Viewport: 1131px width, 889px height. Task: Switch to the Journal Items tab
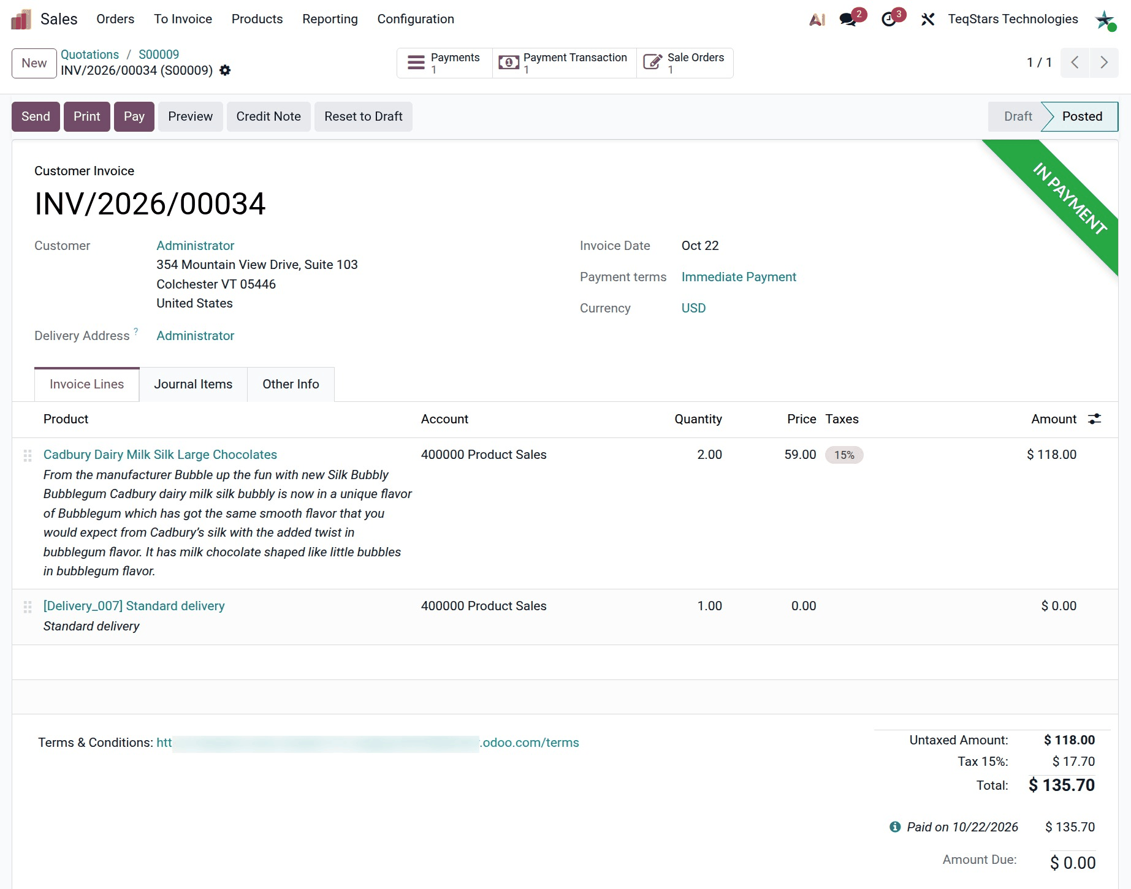[x=193, y=384]
